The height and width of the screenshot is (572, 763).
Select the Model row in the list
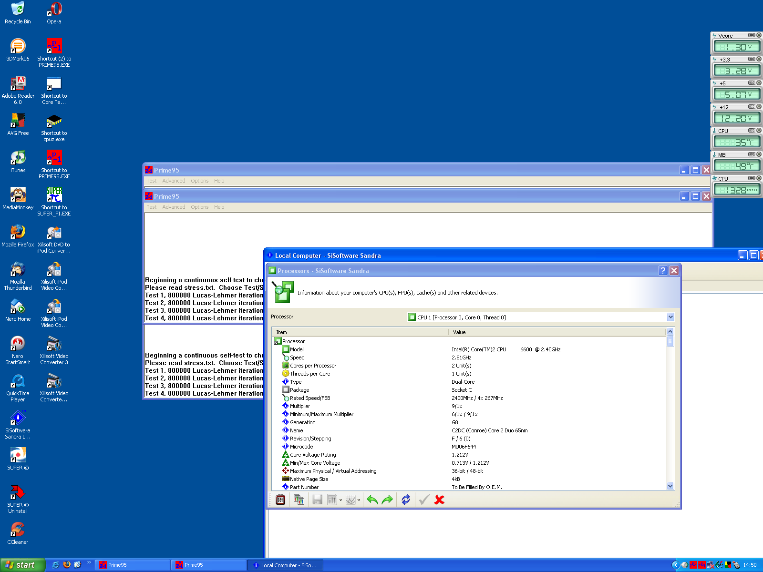click(x=470, y=349)
